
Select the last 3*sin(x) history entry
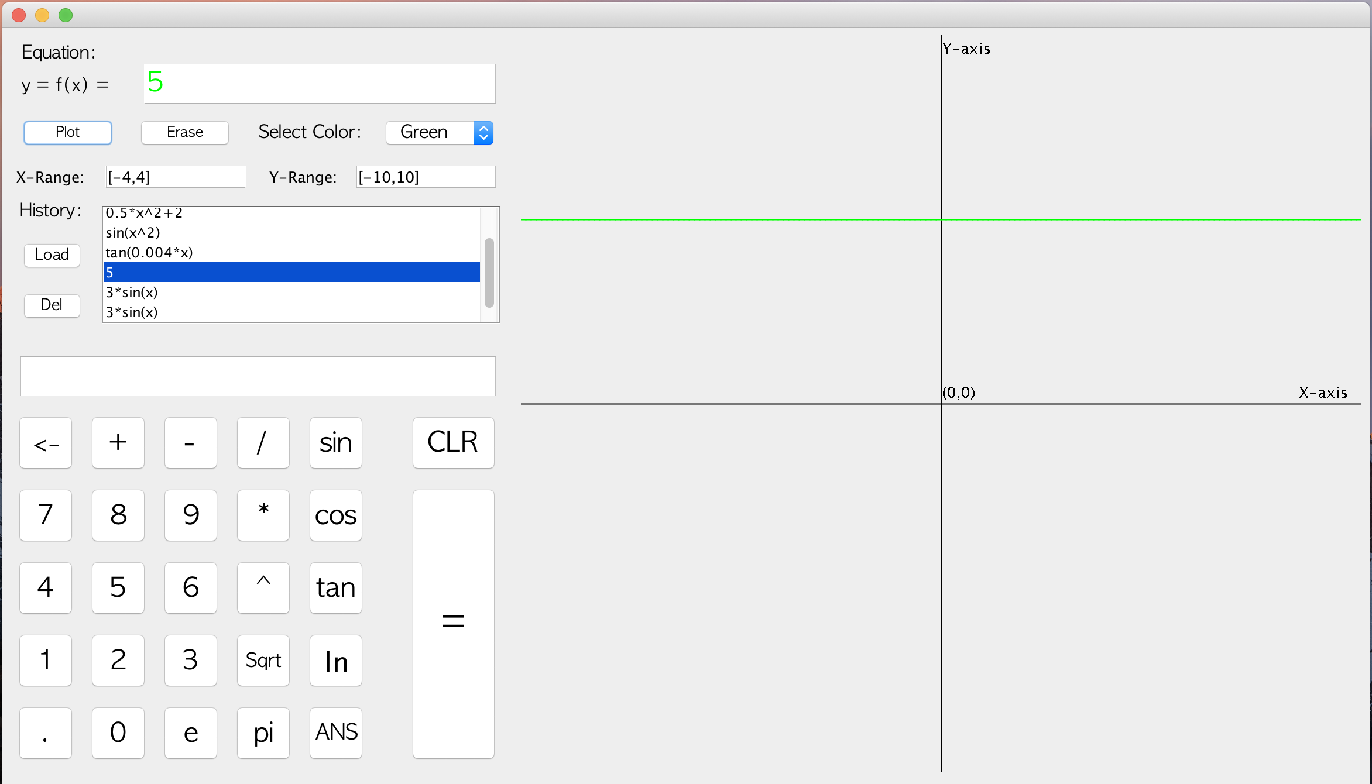coord(291,312)
